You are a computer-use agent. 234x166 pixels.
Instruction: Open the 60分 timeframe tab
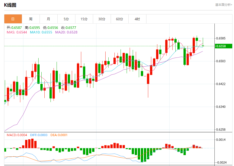[120, 19]
